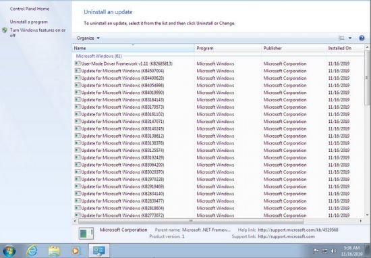The width and height of the screenshot is (371, 258).
Task: Click the update thumbnail in the details pane
Action: (86, 233)
